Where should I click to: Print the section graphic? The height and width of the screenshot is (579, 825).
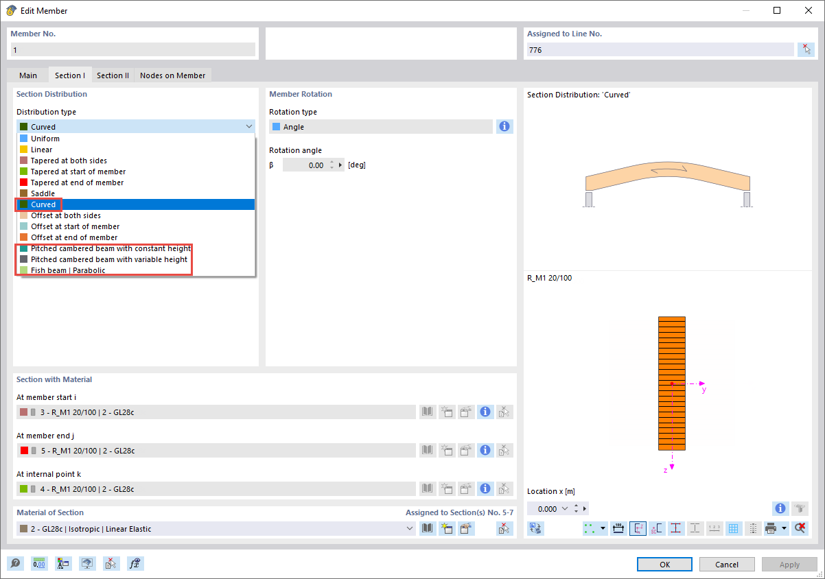tap(770, 528)
